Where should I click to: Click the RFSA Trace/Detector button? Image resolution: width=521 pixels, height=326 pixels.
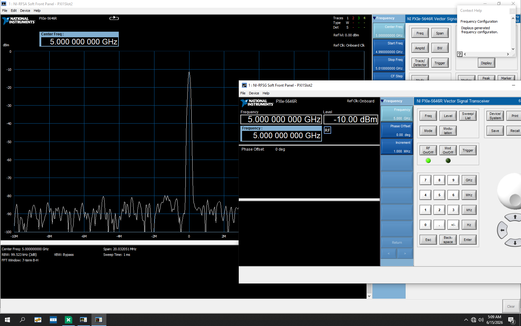coord(420,63)
